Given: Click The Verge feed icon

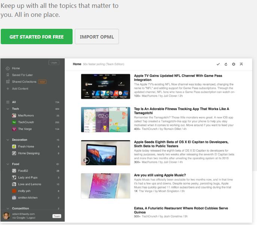Looking at the screenshot, I should coord(14,129).
